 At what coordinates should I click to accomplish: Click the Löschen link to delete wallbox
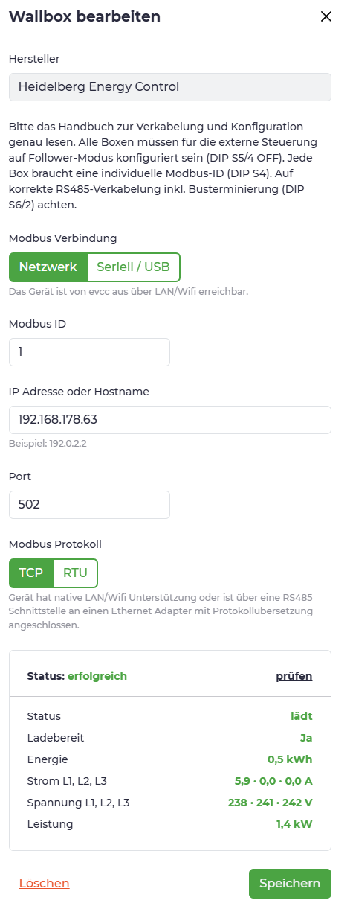point(45,883)
